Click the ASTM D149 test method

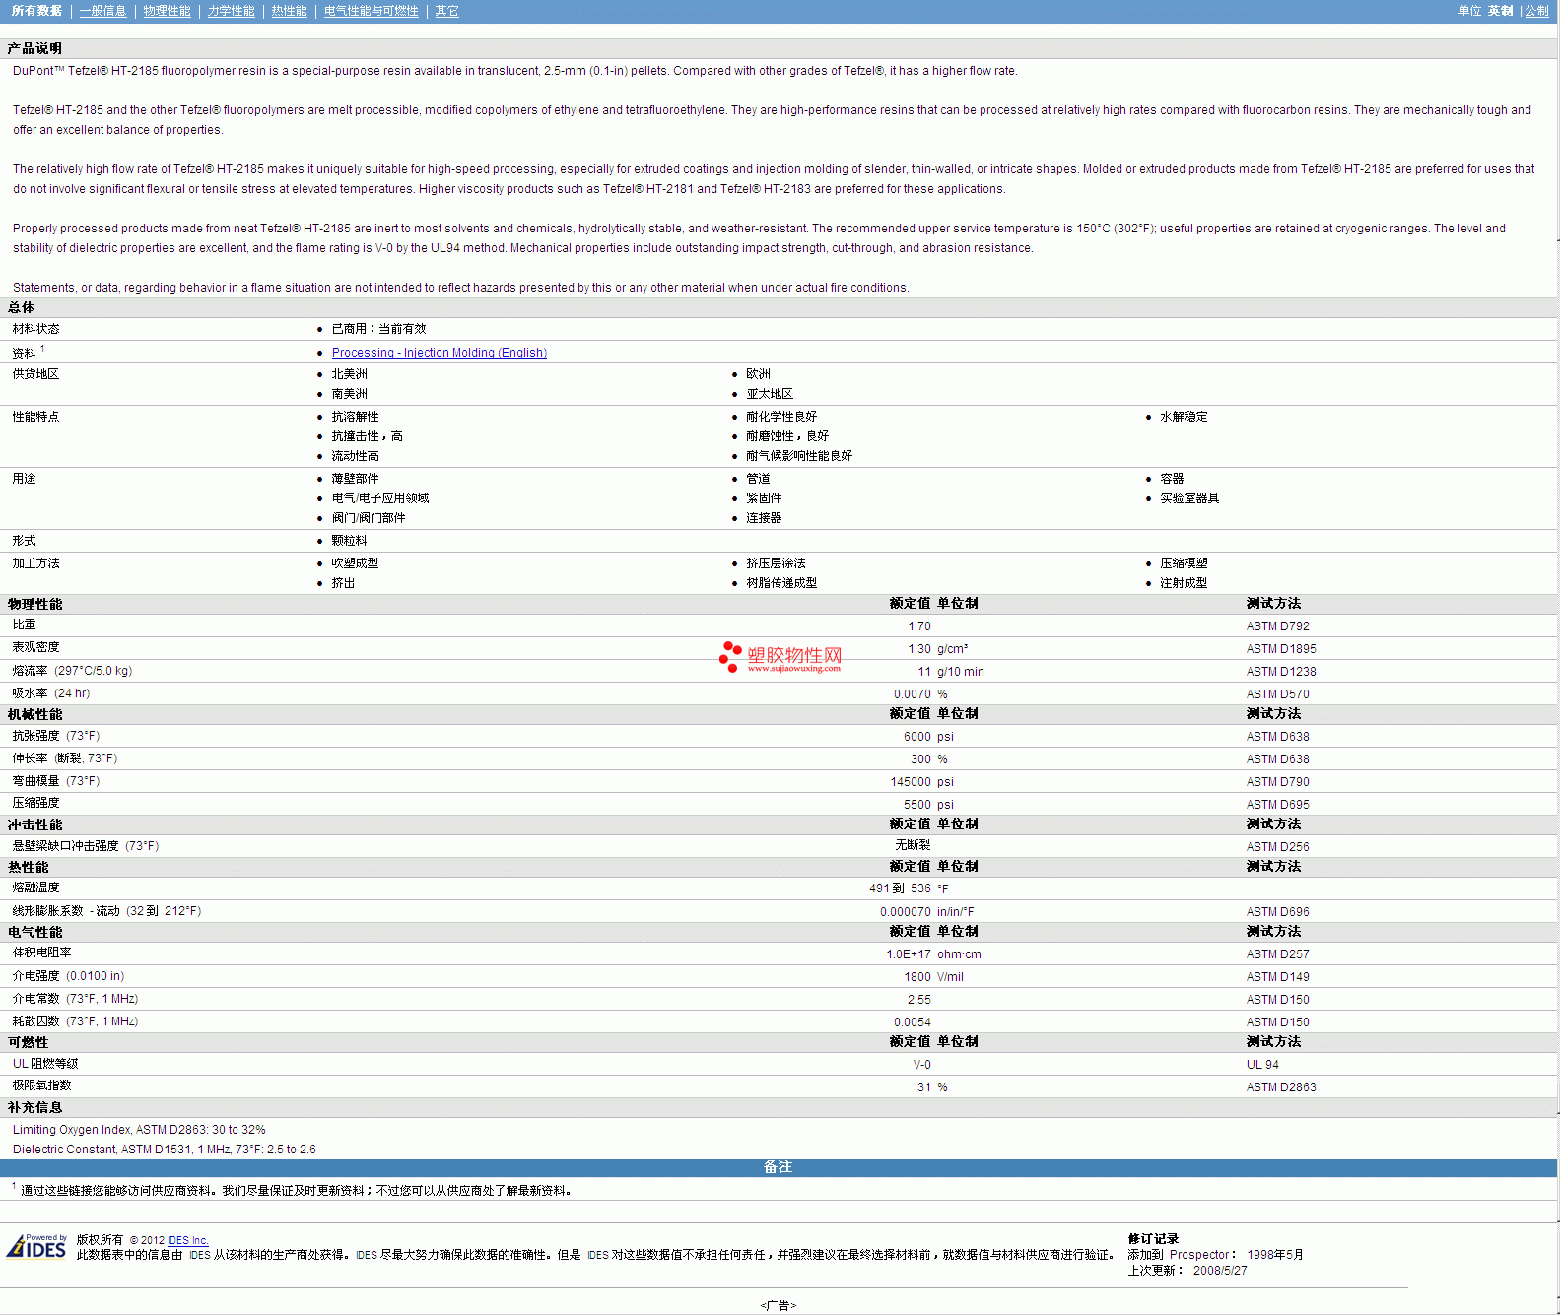pyautogui.click(x=1278, y=977)
